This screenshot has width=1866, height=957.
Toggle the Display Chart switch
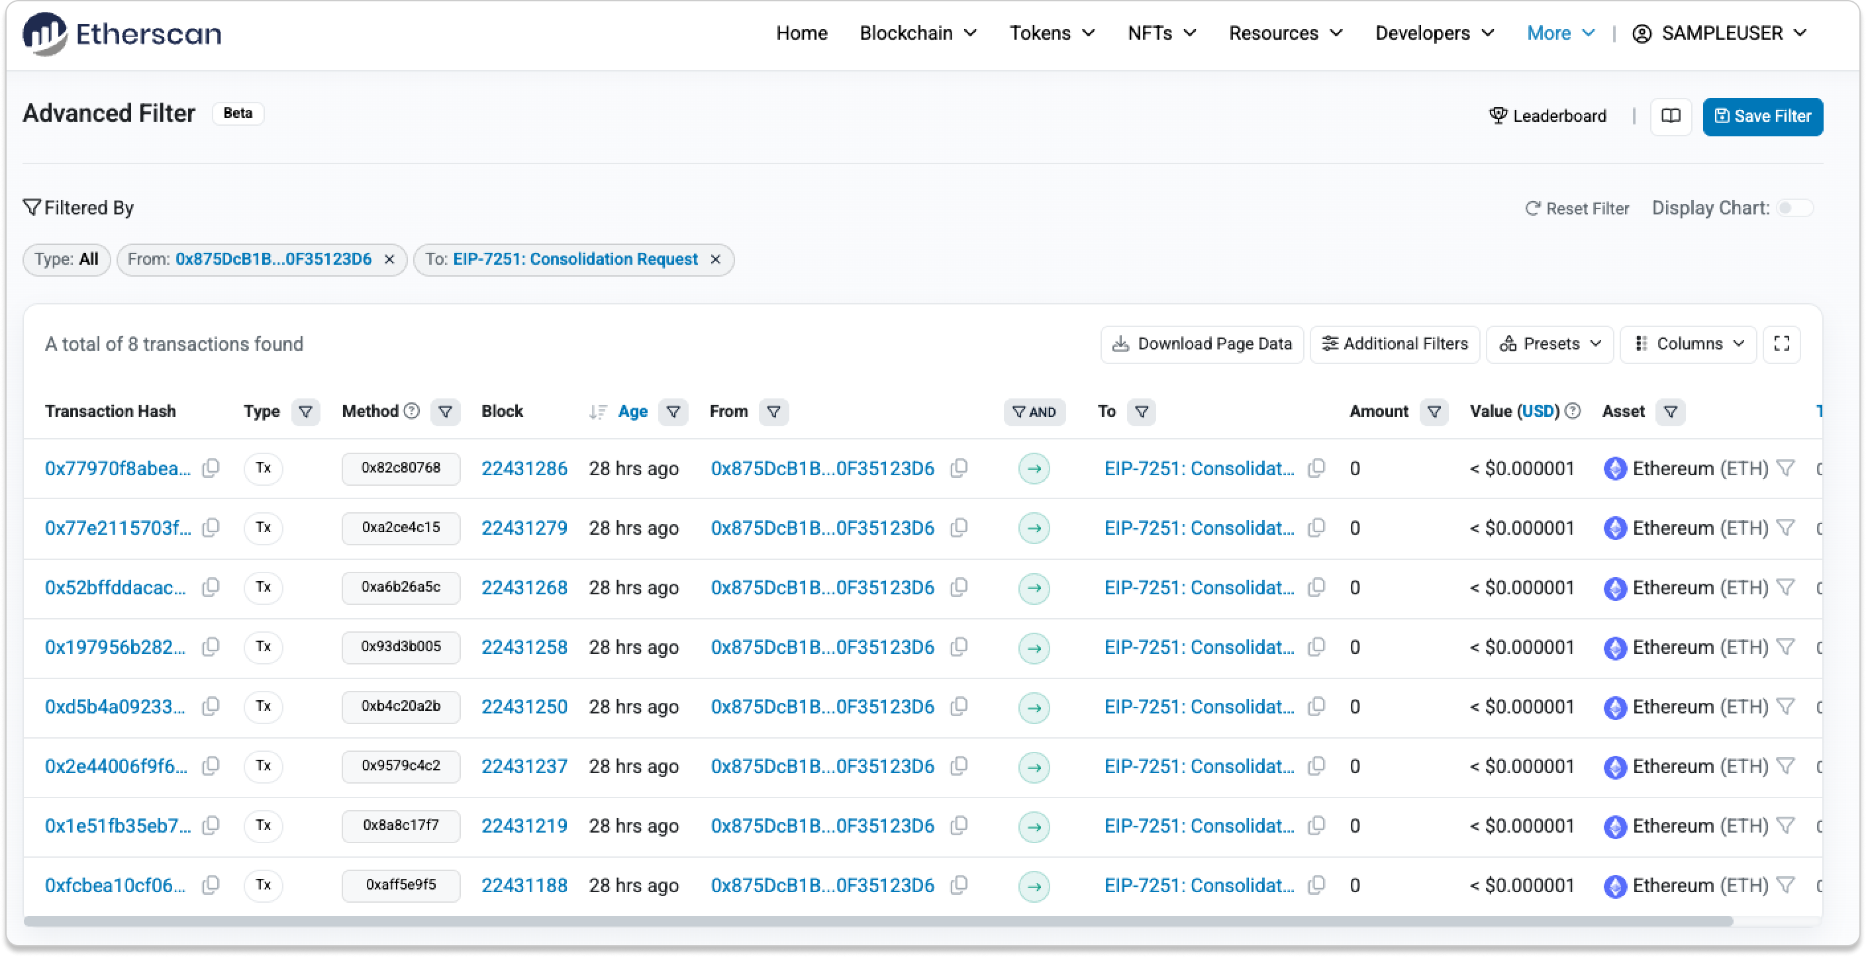click(1794, 208)
